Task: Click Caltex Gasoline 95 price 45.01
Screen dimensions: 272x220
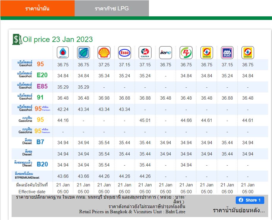Action: (x=145, y=120)
